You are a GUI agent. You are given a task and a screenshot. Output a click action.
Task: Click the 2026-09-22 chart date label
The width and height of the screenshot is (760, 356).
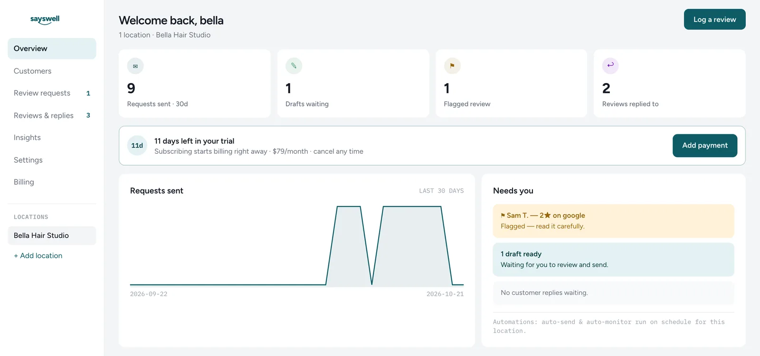149,294
